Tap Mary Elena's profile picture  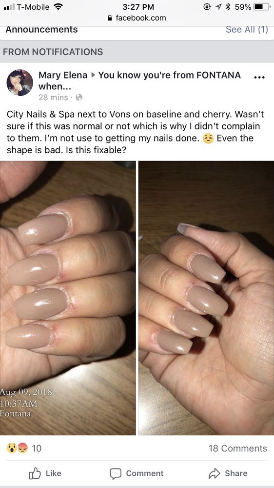click(20, 82)
